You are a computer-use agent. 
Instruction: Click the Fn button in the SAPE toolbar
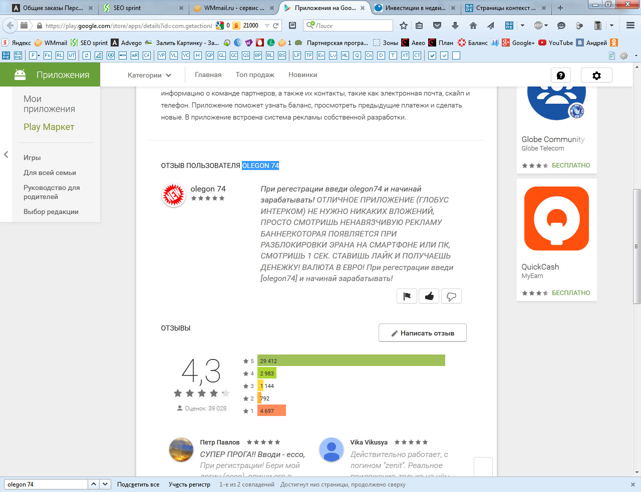coord(48,55)
